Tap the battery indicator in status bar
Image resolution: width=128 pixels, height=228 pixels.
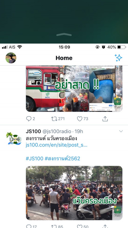122,47
